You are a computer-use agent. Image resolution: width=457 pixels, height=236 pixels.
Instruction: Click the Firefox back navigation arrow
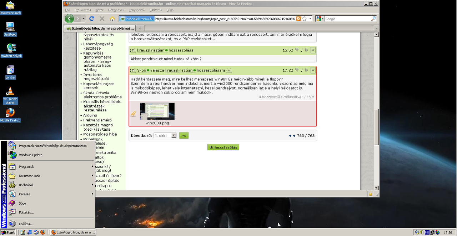(x=69, y=19)
